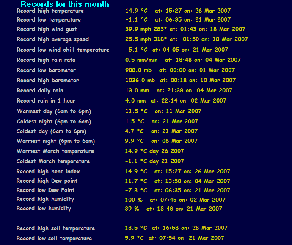Select the 'Record low wind chill temperature' label

click(x=63, y=50)
